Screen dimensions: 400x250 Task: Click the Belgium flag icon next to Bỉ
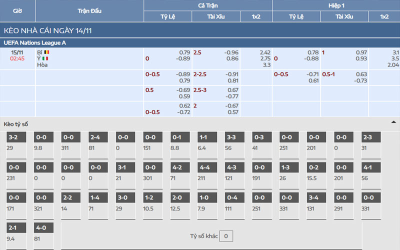[x=46, y=52]
